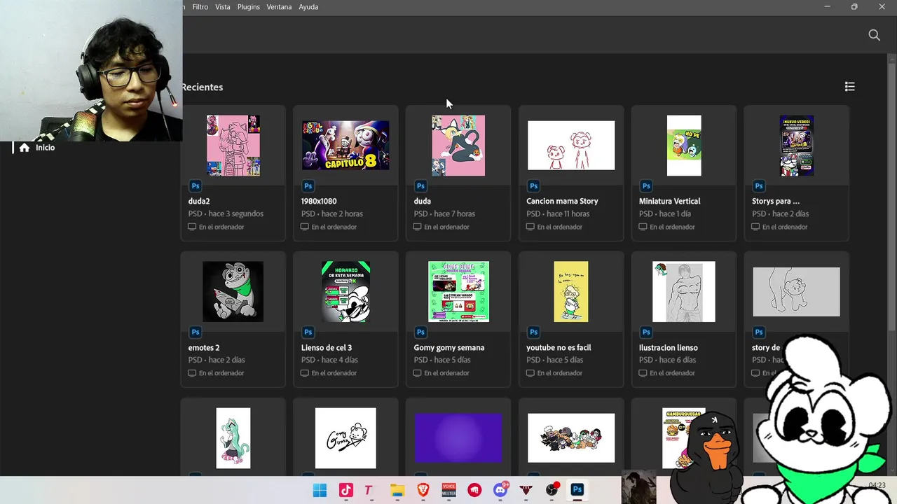The width and height of the screenshot is (897, 504).
Task: Click the Ps icon on duda2 card
Action: 196,186
